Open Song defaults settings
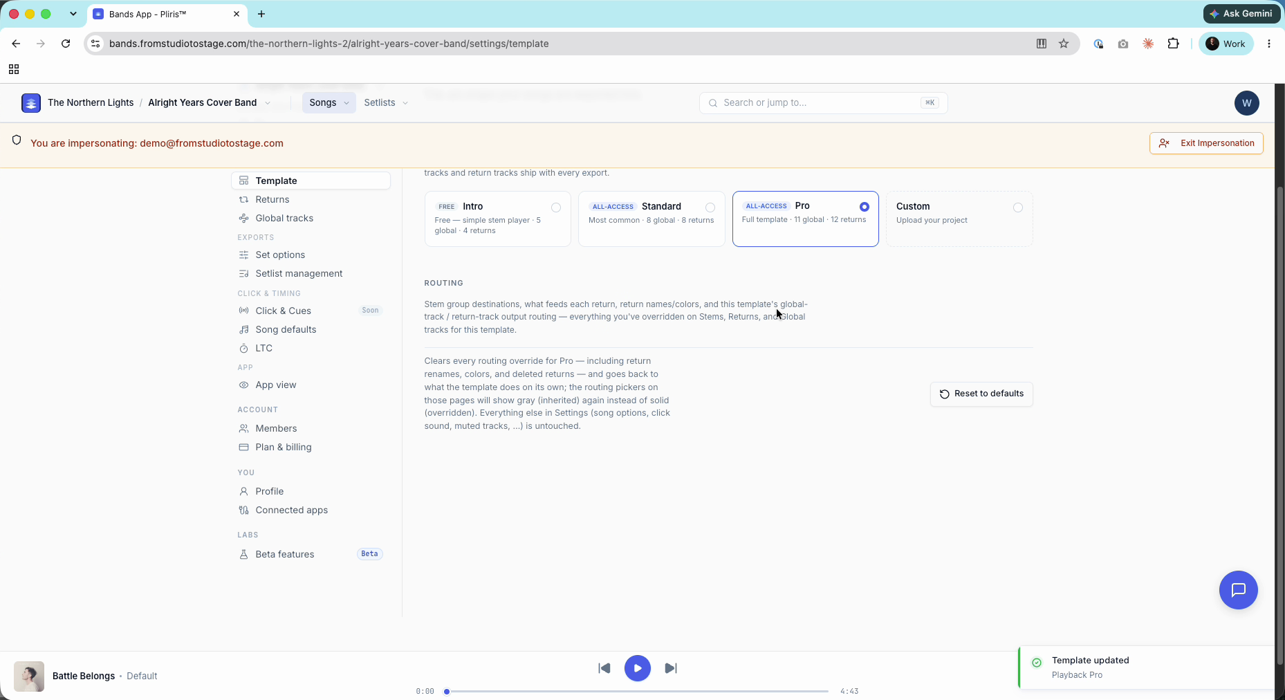The image size is (1285, 700). point(311,329)
